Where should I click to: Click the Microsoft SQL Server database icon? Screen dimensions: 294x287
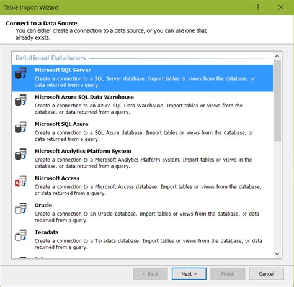[x=20, y=73]
